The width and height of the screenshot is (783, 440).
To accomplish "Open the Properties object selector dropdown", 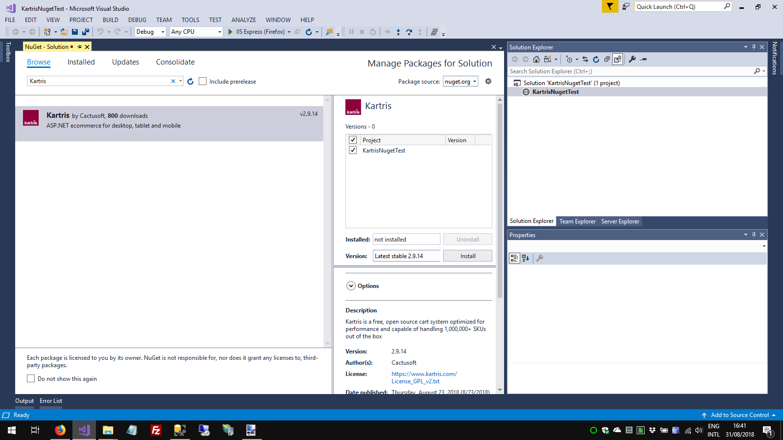I will 764,246.
